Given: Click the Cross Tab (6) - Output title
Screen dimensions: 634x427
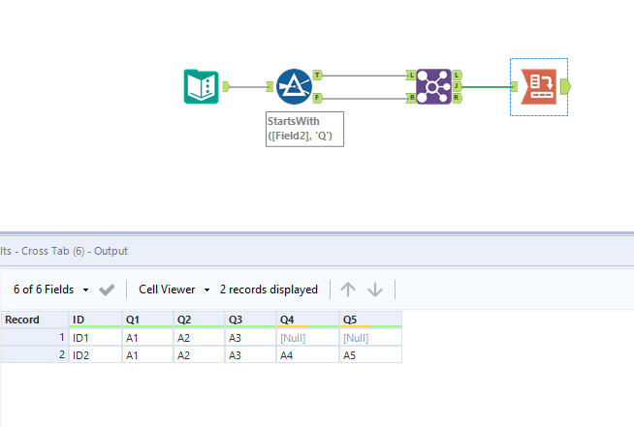Looking at the screenshot, I should (x=75, y=251).
